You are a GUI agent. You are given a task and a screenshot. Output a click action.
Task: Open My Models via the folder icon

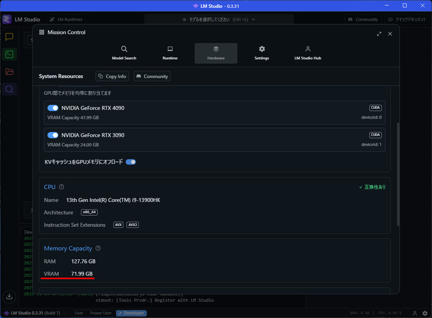pos(9,72)
